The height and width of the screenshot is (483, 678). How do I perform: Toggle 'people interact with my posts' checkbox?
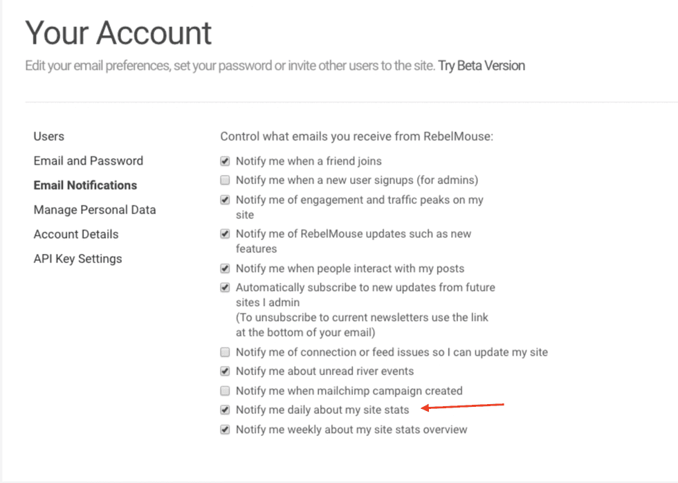tap(225, 268)
